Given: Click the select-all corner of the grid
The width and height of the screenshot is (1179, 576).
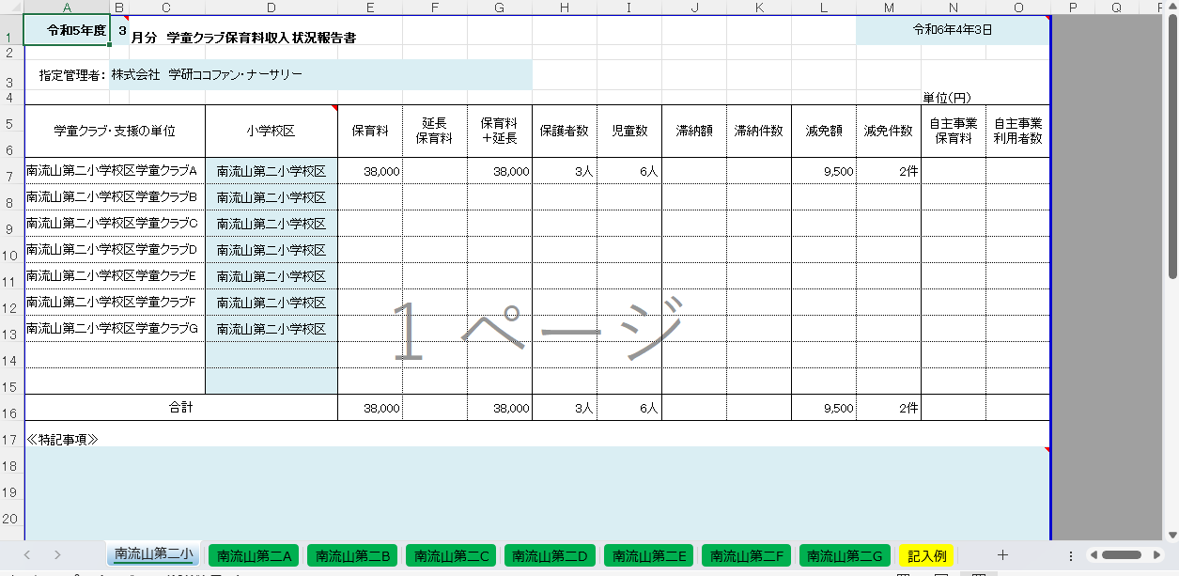Looking at the screenshot, I should [x=11, y=8].
